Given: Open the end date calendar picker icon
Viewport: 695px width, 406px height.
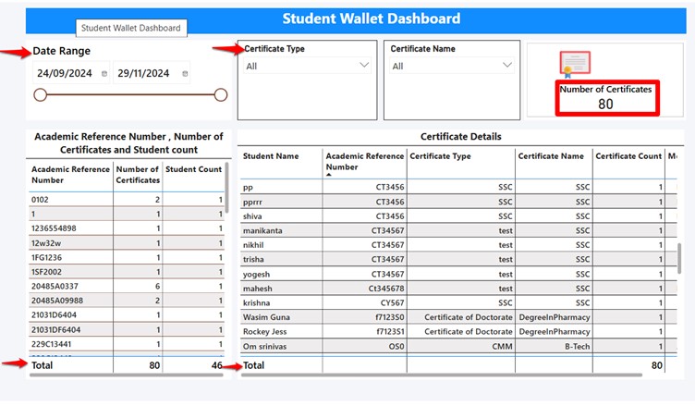Looking at the screenshot, I should tap(185, 74).
